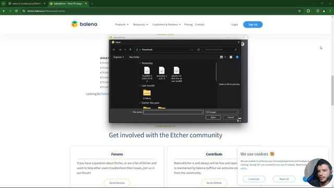Viewport: 334px width, 188px height.
Task: Open a new browser tab
Action: coord(92,4)
